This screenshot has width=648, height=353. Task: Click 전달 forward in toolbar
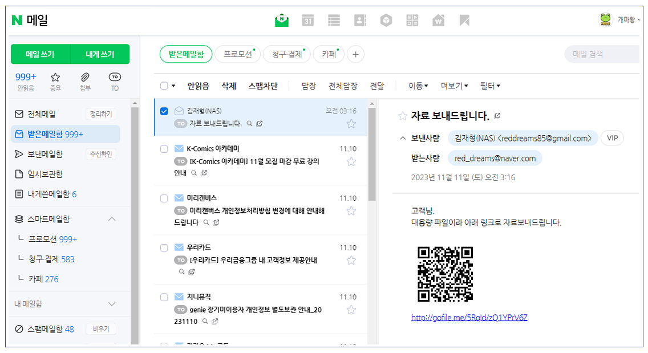pos(377,86)
